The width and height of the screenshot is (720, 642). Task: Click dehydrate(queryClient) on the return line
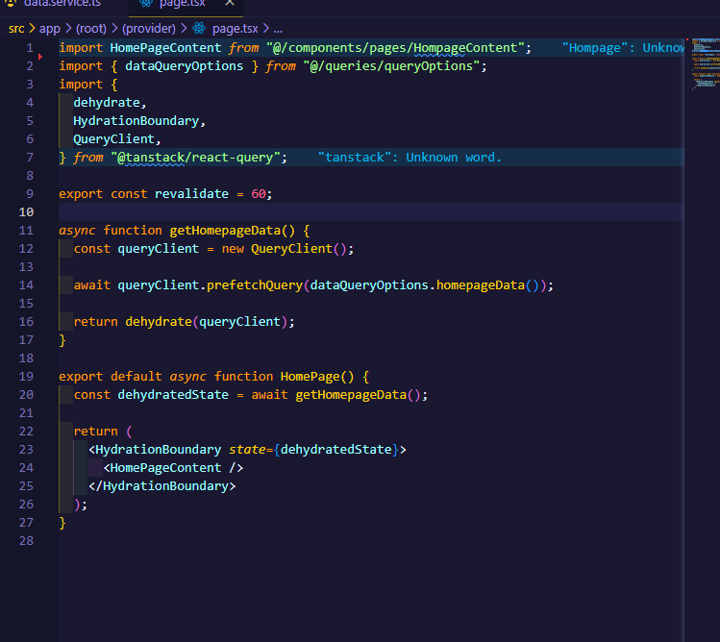coord(206,322)
